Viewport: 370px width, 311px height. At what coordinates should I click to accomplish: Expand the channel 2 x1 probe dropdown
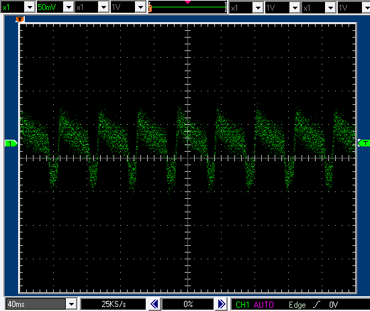(x=103, y=7)
